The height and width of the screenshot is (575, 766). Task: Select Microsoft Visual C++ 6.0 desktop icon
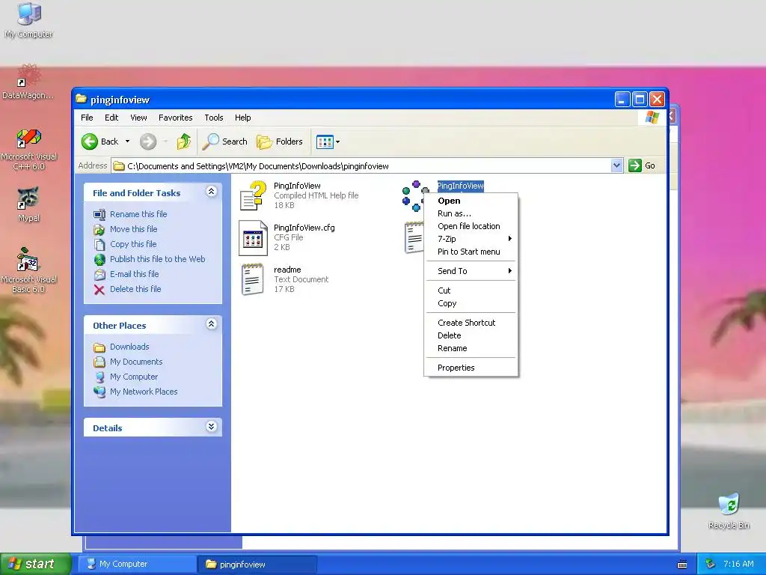(28, 137)
